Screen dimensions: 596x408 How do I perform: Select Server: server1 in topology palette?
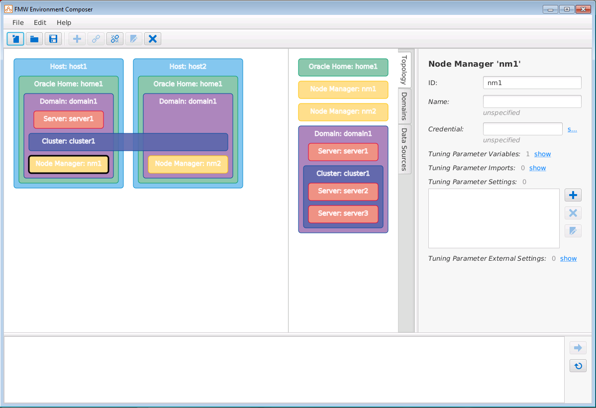343,152
